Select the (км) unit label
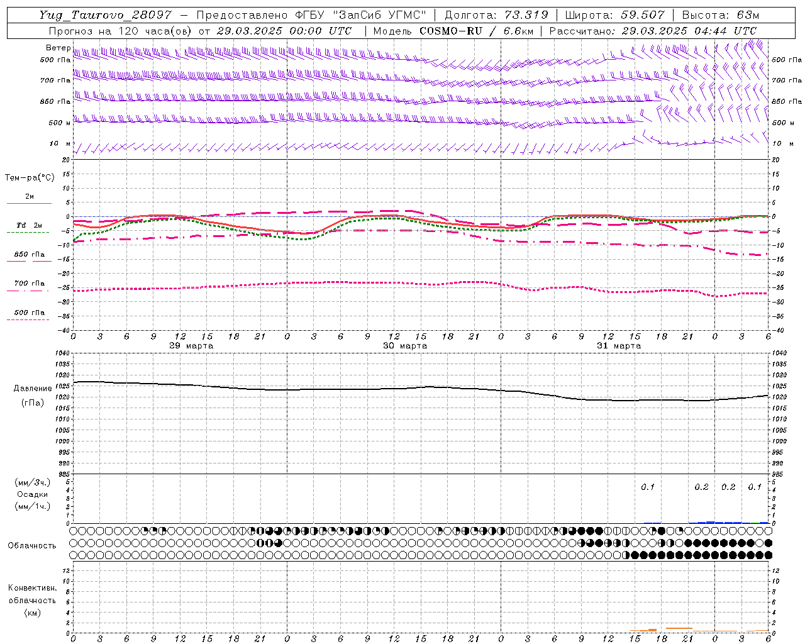The width and height of the screenshot is (805, 644). click(x=32, y=613)
